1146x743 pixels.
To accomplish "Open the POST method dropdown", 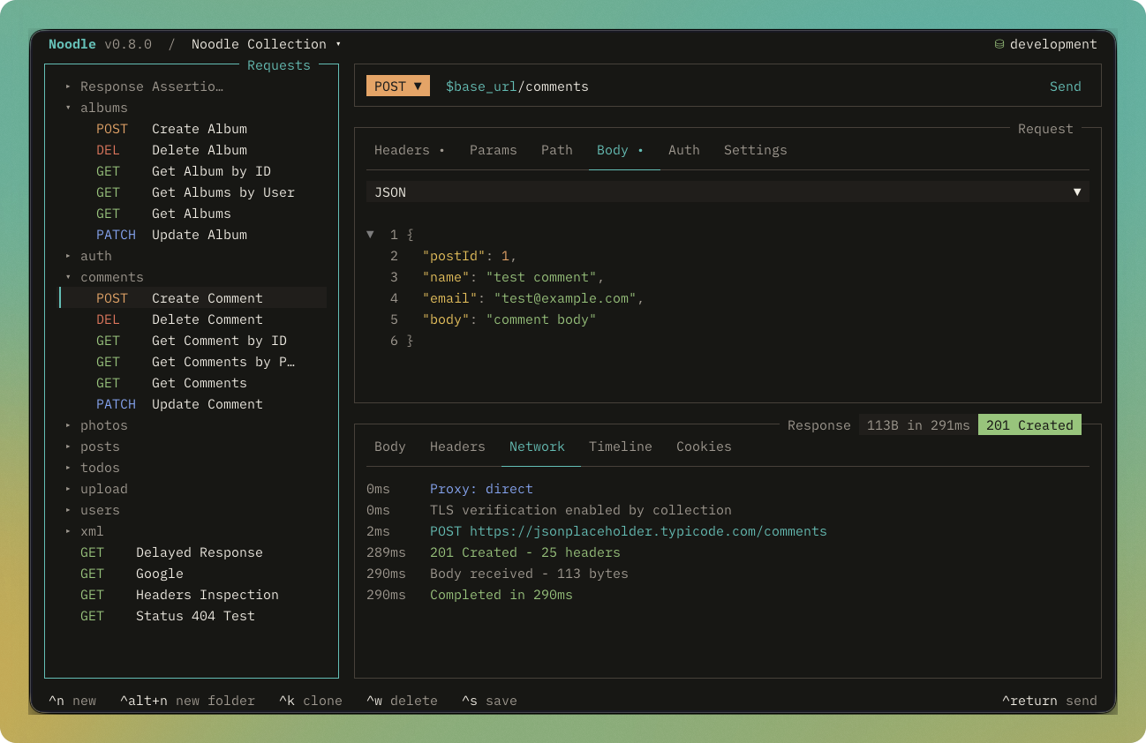I will [398, 86].
